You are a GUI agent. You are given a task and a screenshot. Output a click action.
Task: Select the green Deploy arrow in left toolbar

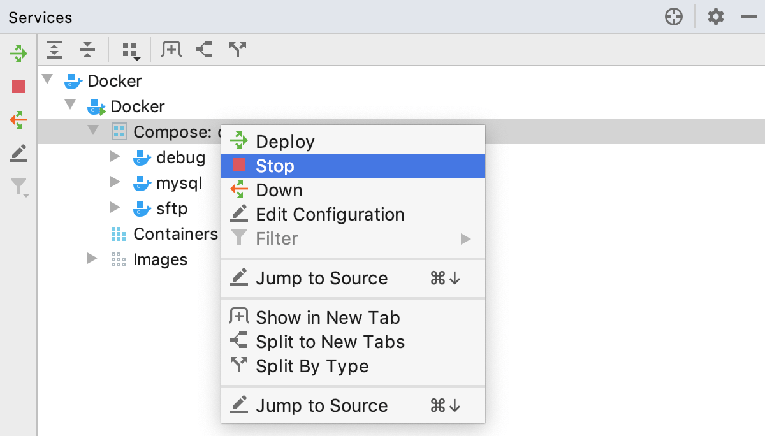[18, 53]
